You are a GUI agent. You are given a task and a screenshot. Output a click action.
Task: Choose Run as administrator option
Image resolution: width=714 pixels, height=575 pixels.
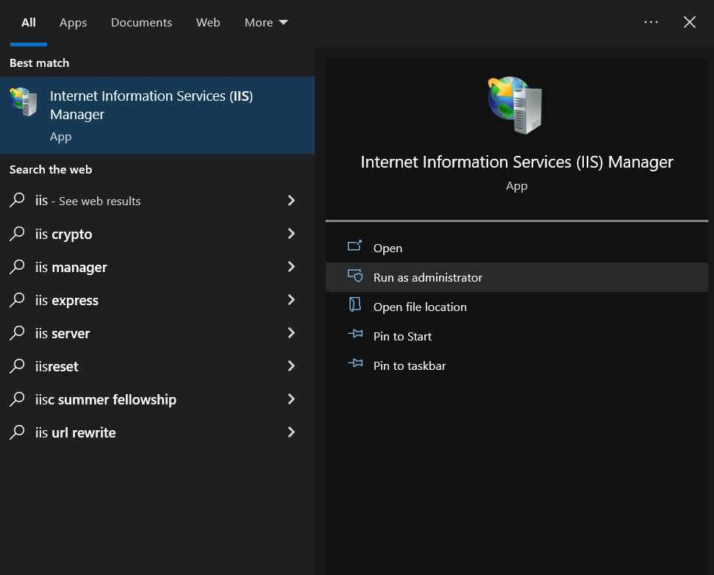427,277
